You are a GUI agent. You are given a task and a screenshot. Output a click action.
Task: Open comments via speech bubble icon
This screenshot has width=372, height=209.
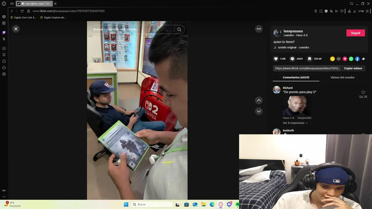292,59
